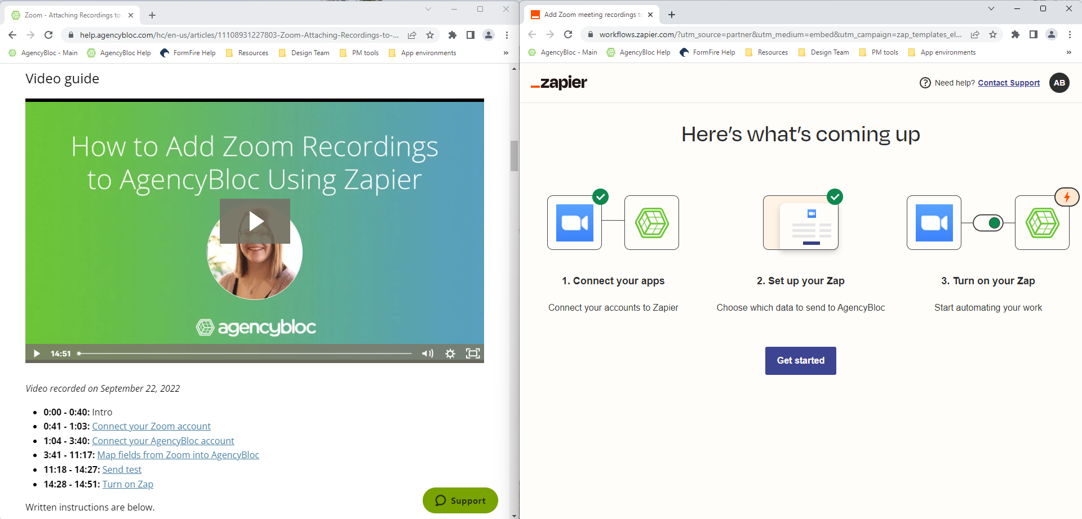Go back in the Zapier window
Image resolution: width=1082 pixels, height=519 pixels.
coord(532,34)
